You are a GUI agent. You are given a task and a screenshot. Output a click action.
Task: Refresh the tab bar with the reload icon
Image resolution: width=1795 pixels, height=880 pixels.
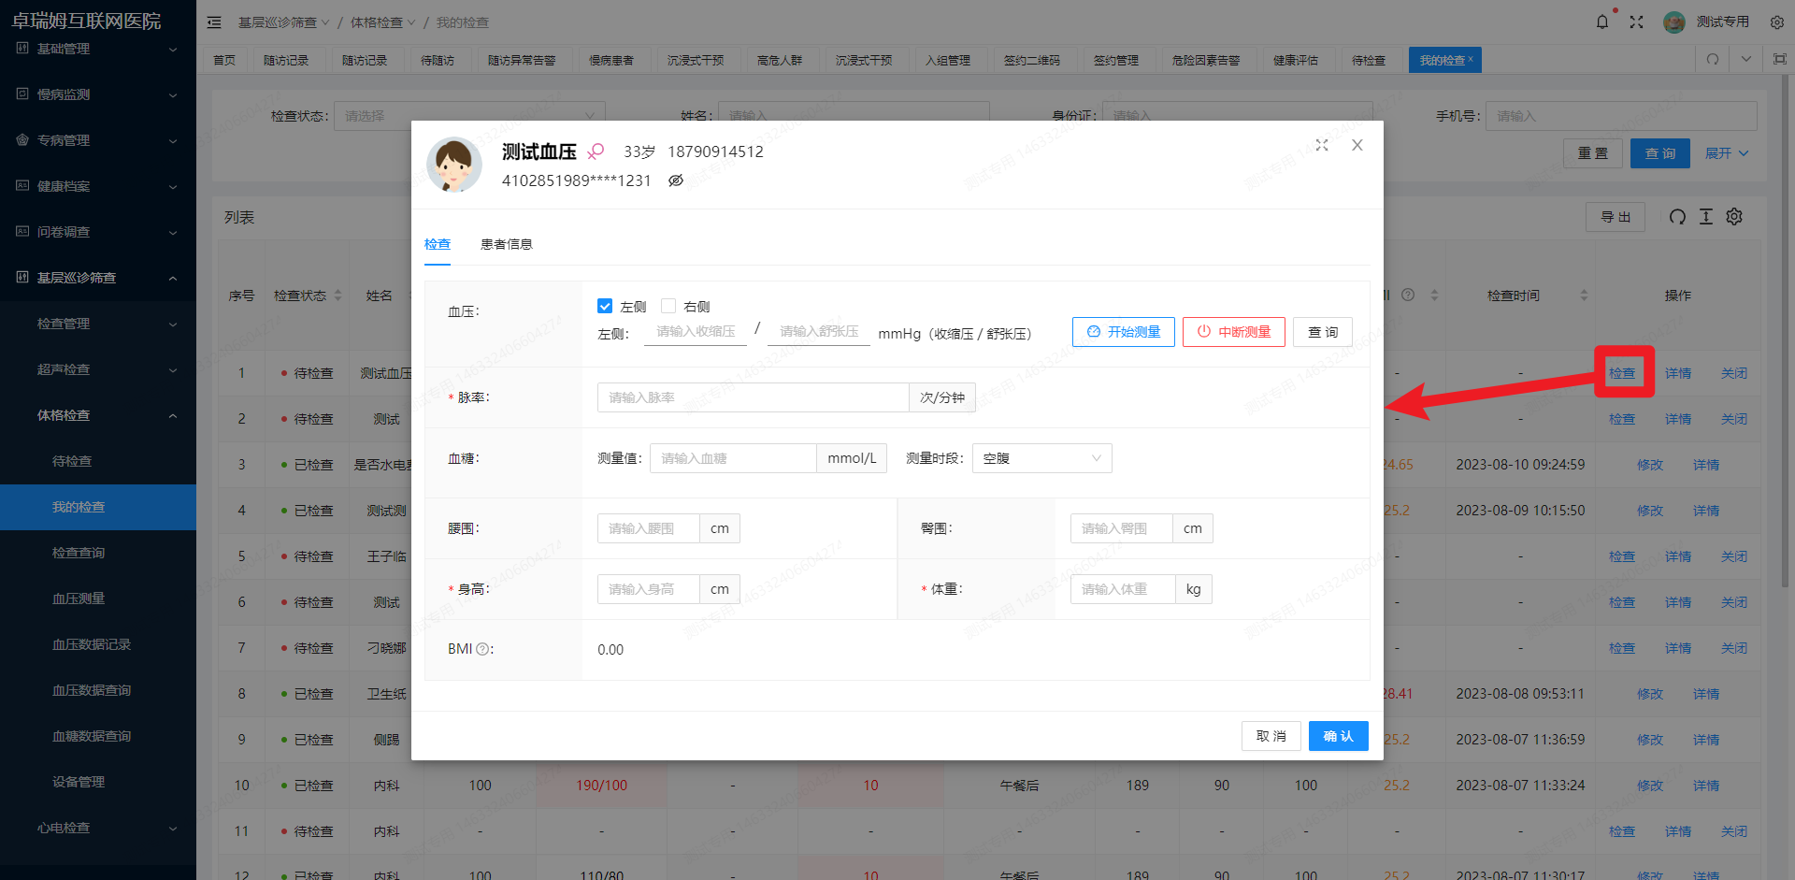point(1713,59)
